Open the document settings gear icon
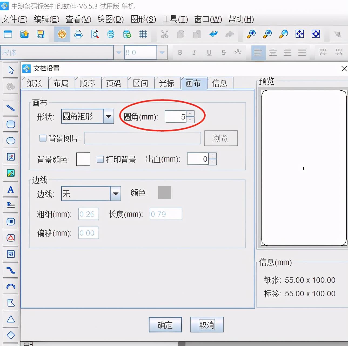This screenshot has width=348, height=346. coord(62,34)
